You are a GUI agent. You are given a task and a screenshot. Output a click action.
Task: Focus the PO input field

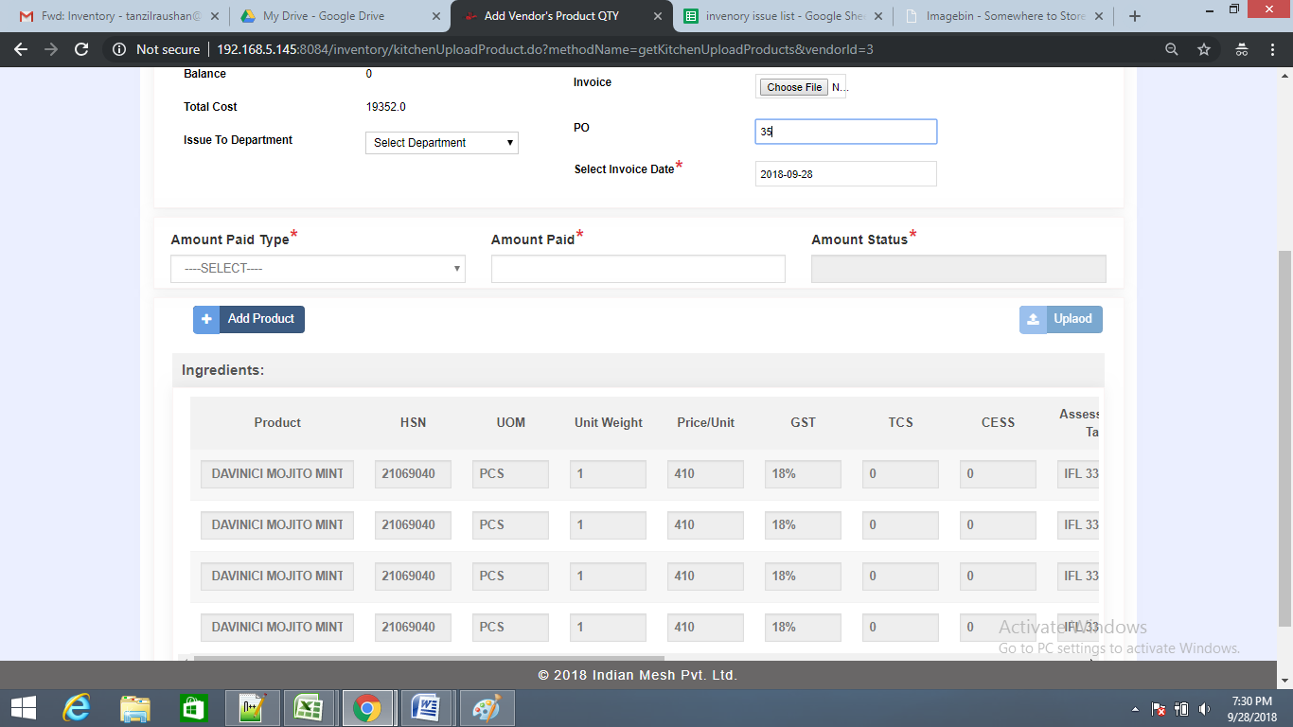[846, 132]
